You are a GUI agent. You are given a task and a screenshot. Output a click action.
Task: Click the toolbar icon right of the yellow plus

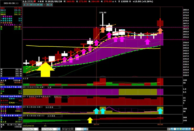184,129
